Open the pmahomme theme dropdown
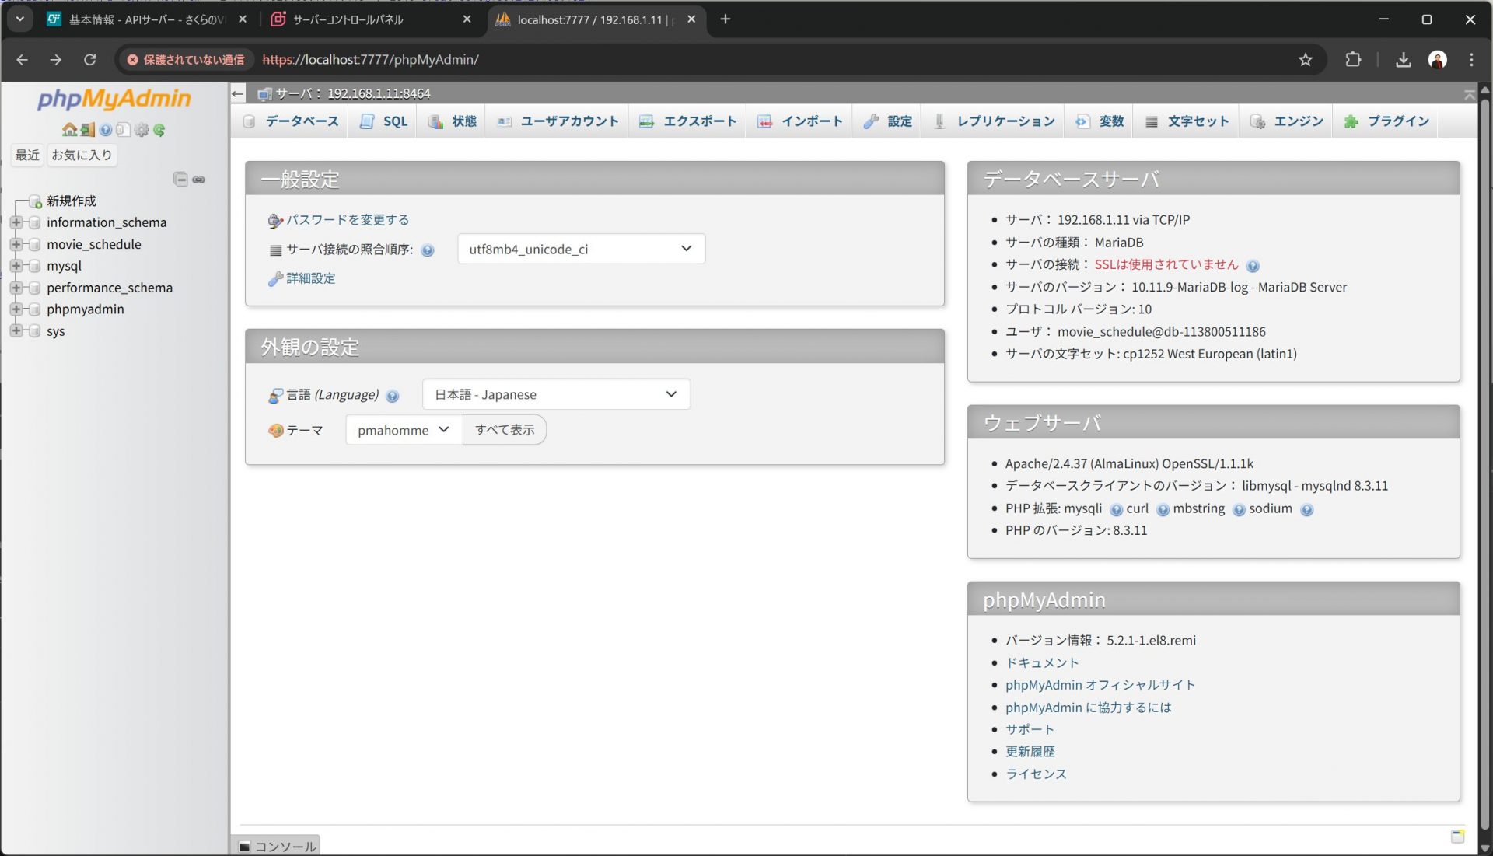The image size is (1493, 856). pyautogui.click(x=403, y=430)
